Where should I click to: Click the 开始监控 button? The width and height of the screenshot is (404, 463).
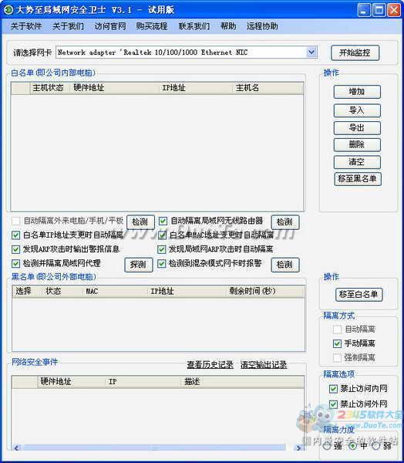point(355,52)
